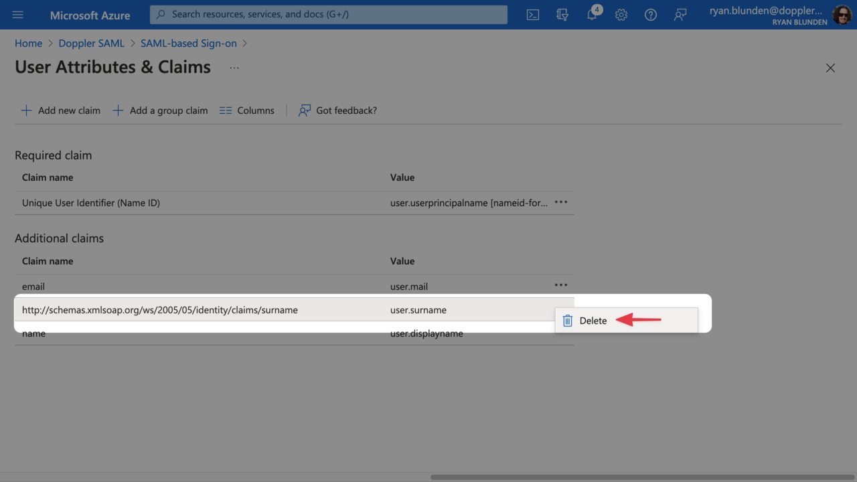The height and width of the screenshot is (482, 857).
Task: Open Cloud Shell from the top bar
Action: (x=533, y=15)
